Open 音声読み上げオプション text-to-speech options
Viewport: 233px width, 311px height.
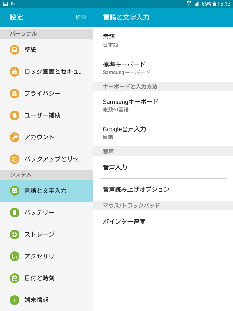pos(163,190)
